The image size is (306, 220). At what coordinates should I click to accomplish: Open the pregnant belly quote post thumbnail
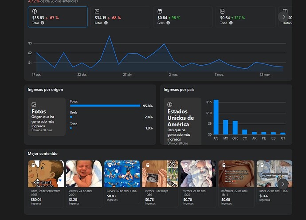click(236, 174)
